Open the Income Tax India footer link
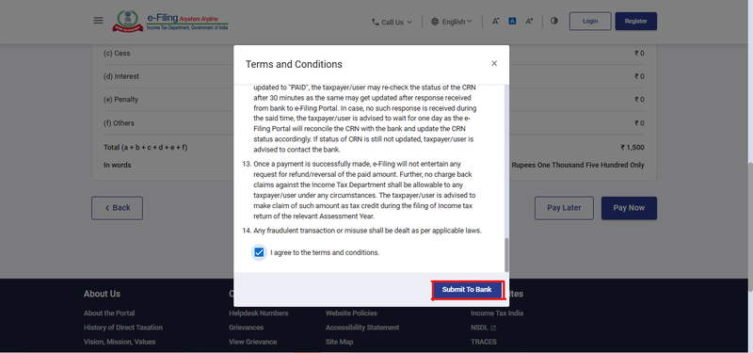This screenshot has height=353, width=753. (497, 313)
